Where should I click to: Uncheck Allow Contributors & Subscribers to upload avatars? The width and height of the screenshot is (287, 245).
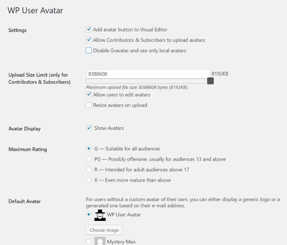click(89, 40)
